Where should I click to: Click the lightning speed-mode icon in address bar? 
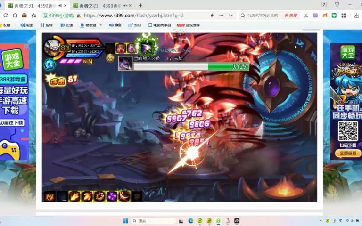pyautogui.click(x=212, y=16)
